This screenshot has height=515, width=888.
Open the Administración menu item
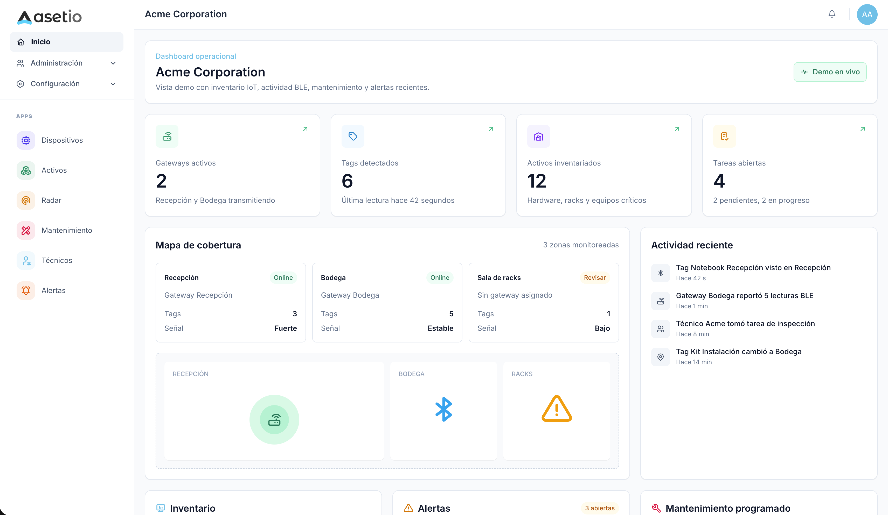[x=67, y=63]
